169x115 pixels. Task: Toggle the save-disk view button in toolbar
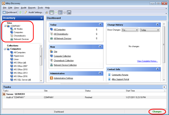(69, 12)
